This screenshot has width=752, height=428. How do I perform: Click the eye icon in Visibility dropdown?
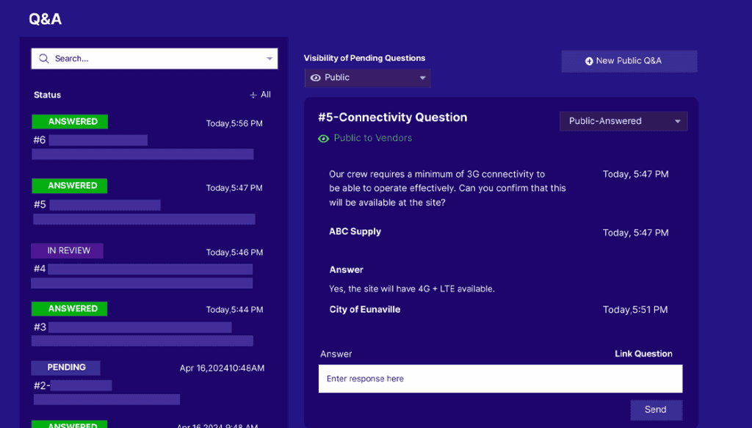coord(316,78)
